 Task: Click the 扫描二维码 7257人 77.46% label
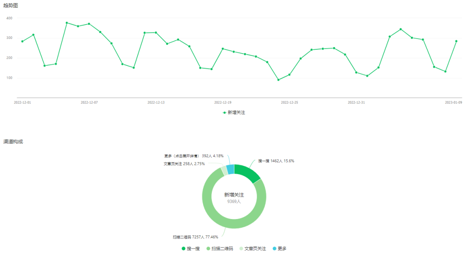(195, 237)
